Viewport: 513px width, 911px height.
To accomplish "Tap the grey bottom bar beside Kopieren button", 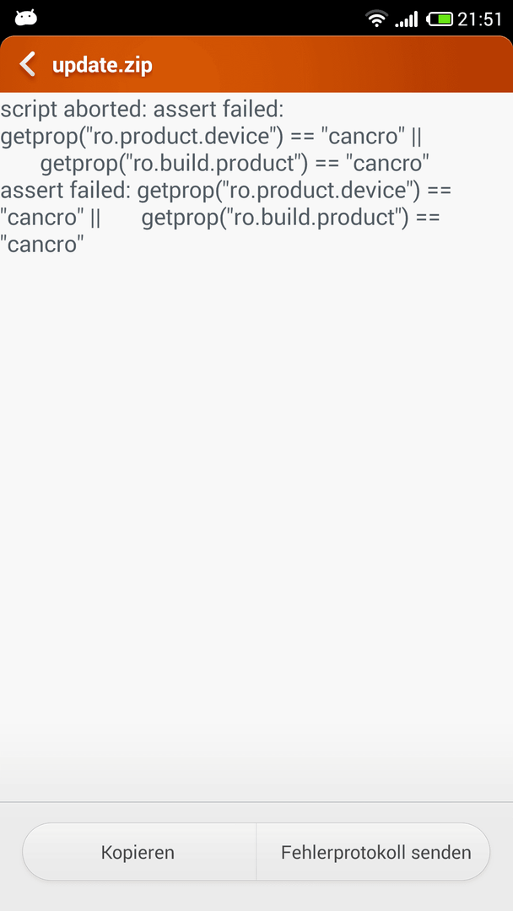I will click(10, 852).
